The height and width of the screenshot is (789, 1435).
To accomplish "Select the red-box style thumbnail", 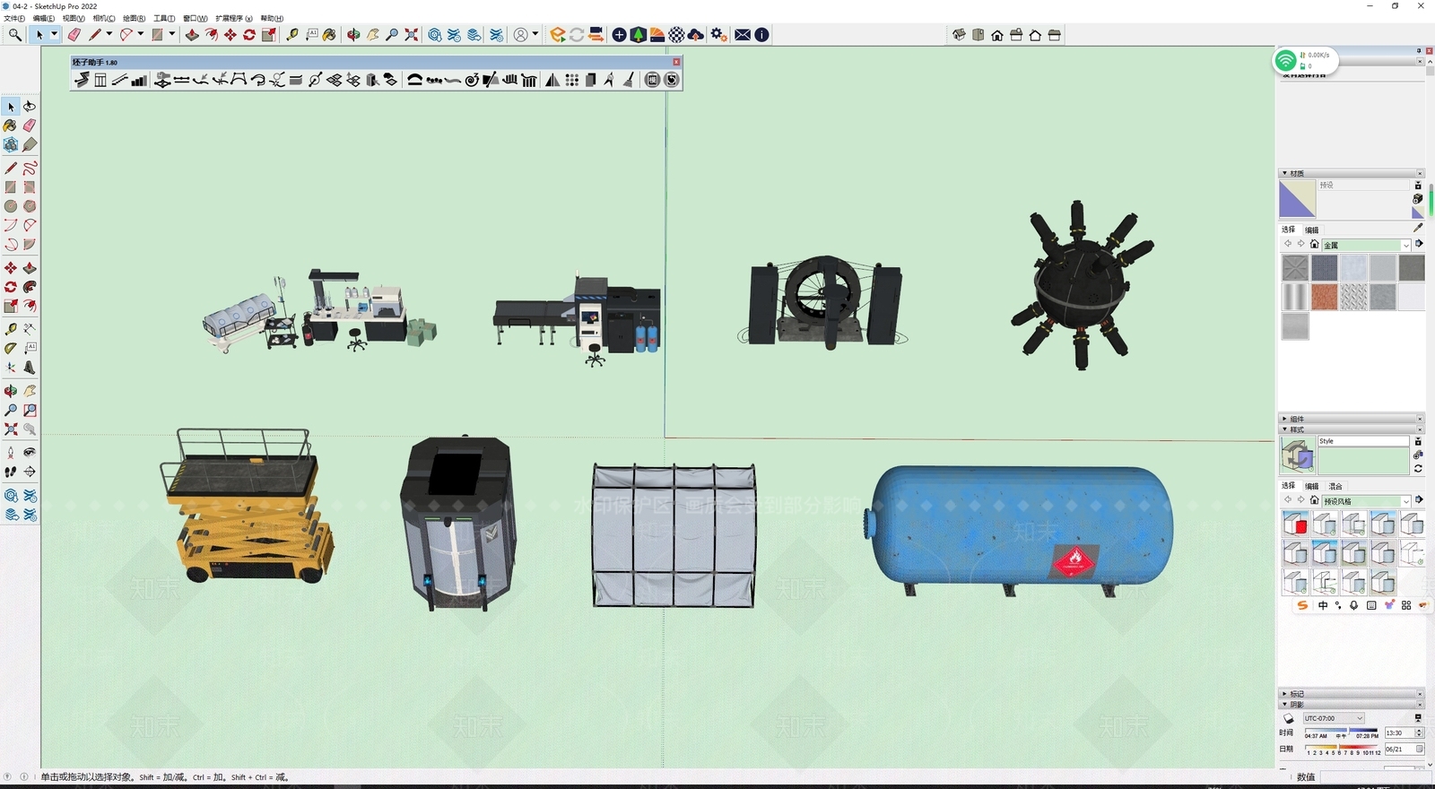I will [1295, 524].
